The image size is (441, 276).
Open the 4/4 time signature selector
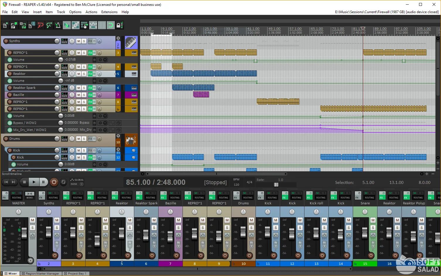click(249, 182)
